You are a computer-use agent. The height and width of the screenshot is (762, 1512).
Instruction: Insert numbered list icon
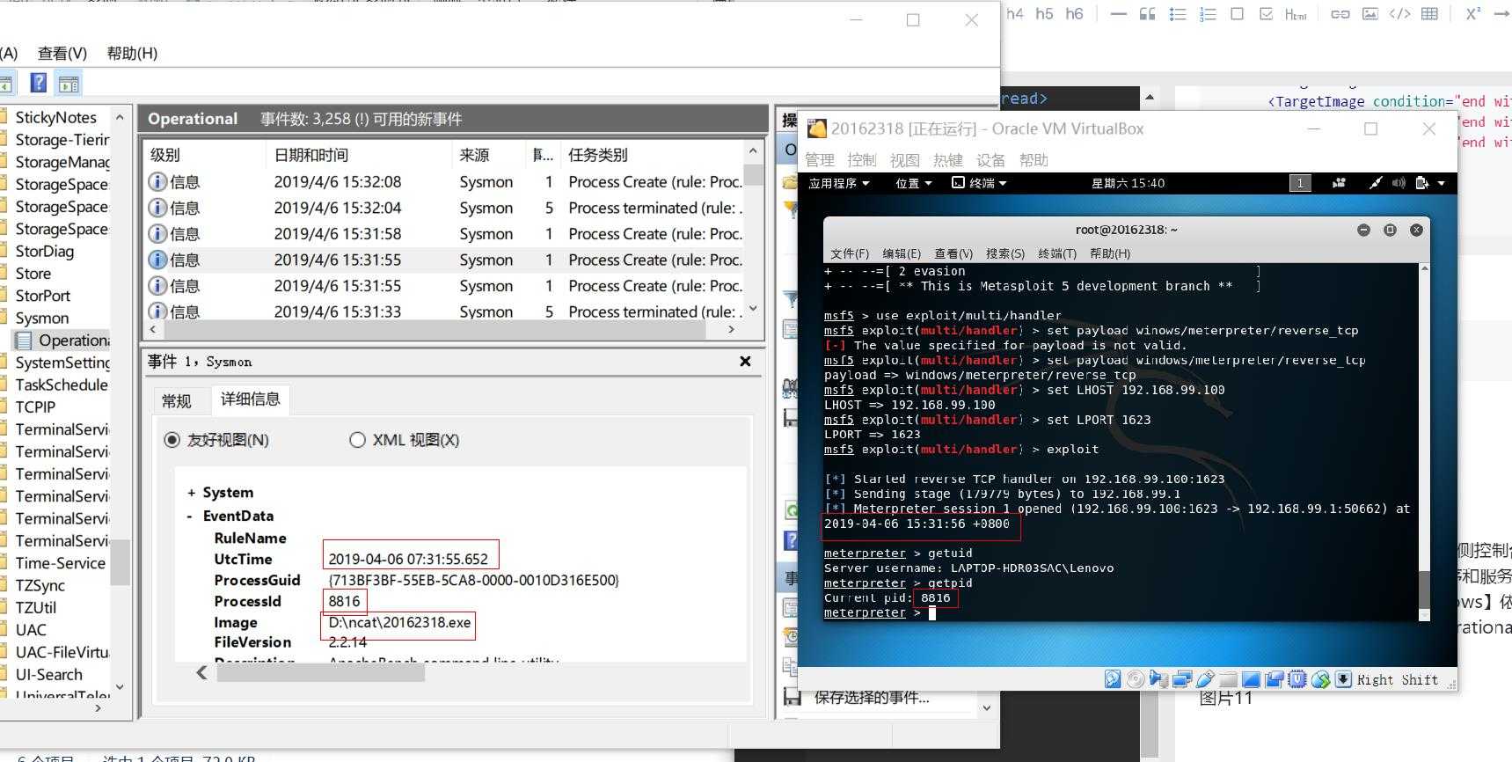(x=1208, y=14)
